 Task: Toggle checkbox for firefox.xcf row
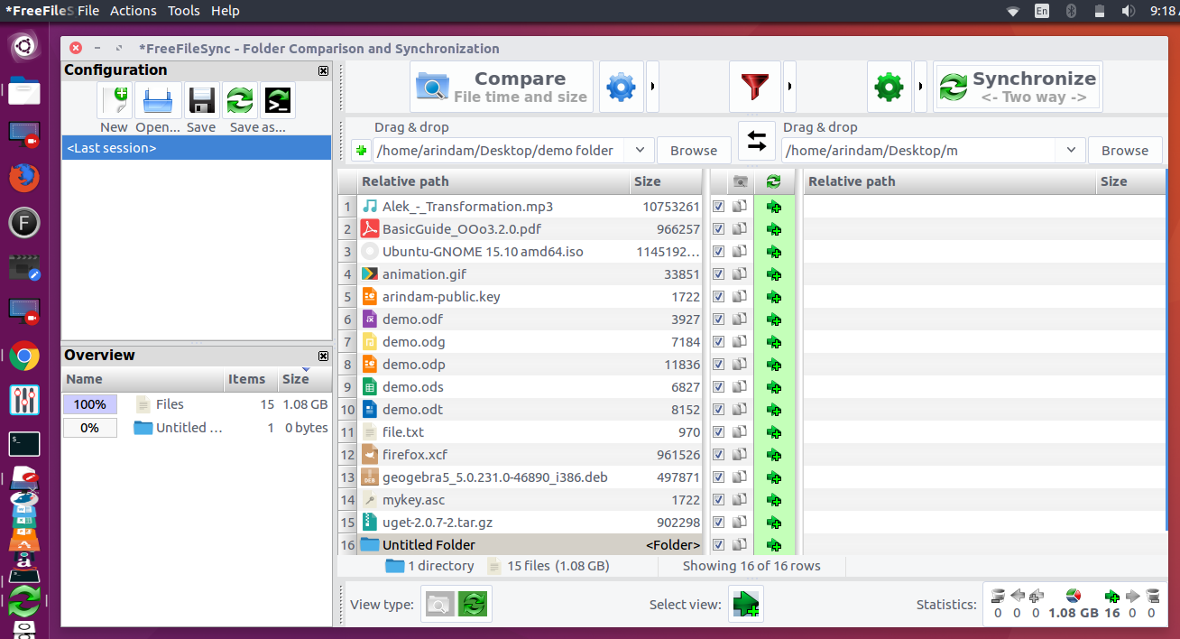point(718,455)
